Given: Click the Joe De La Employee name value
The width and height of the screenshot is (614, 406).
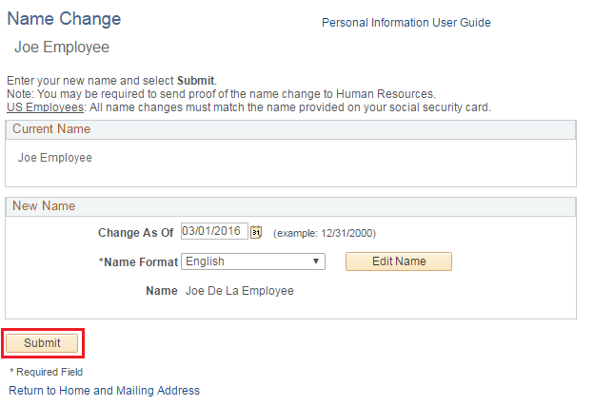Looking at the screenshot, I should click(239, 291).
